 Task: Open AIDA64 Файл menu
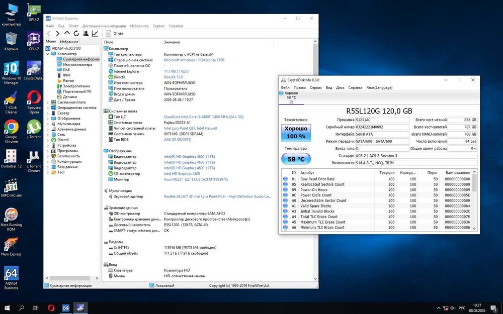[x=50, y=26]
